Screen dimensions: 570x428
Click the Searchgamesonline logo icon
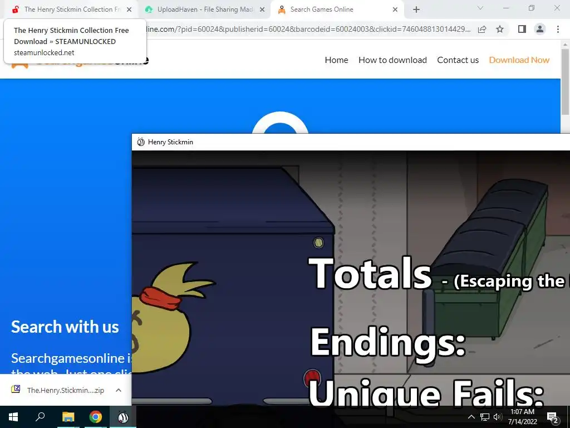pos(19,66)
